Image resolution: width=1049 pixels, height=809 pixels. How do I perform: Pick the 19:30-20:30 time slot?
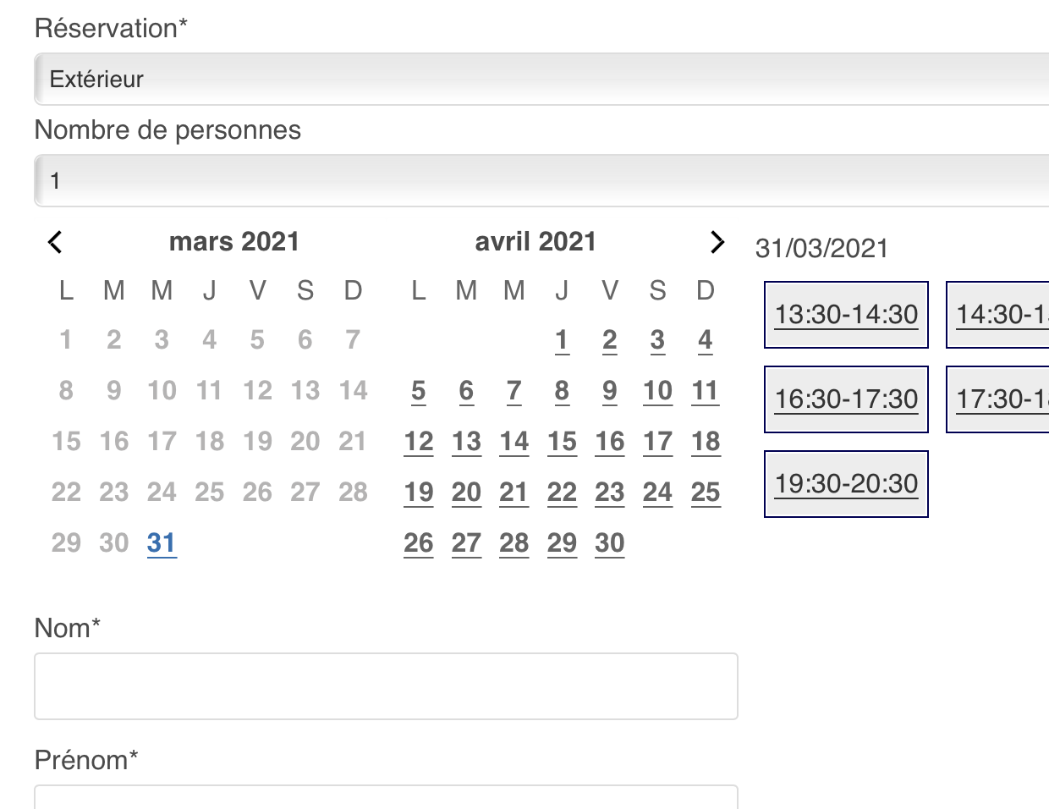846,484
